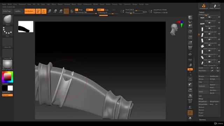Toggle the Rgb button

[x=90, y=10]
